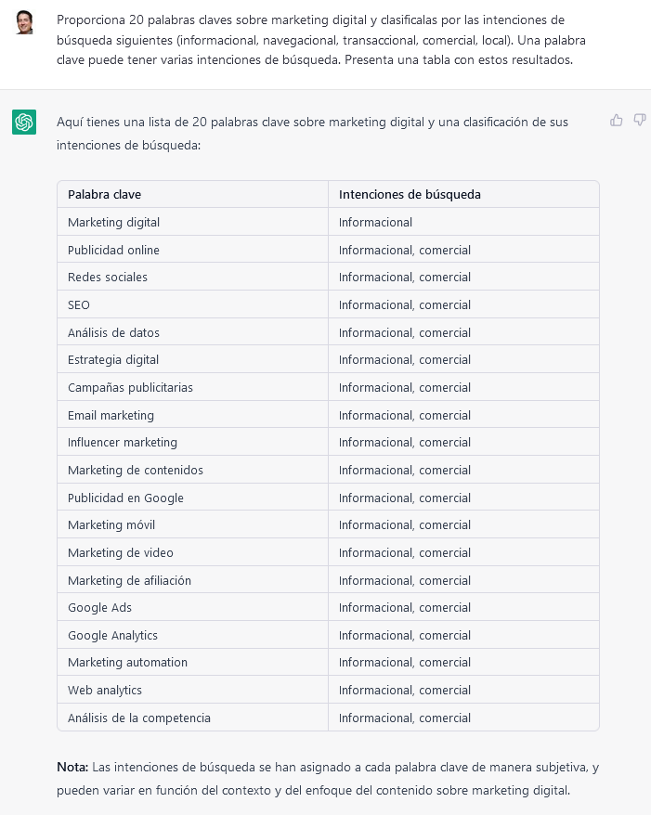Viewport: 651px width, 815px height.
Task: Click the 'Influencer marketing' cell
Action: click(192, 443)
